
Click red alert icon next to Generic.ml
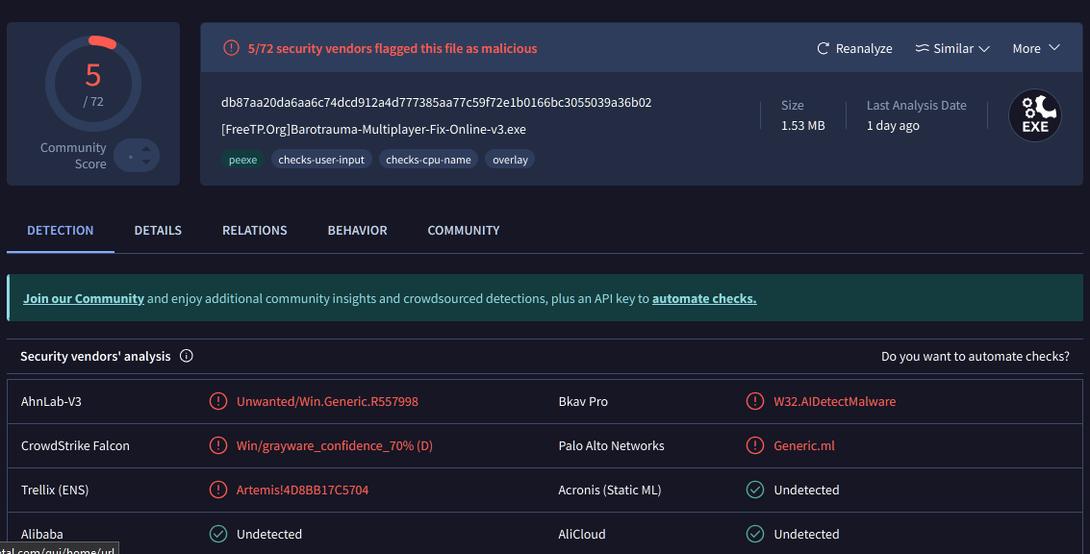[x=755, y=445]
